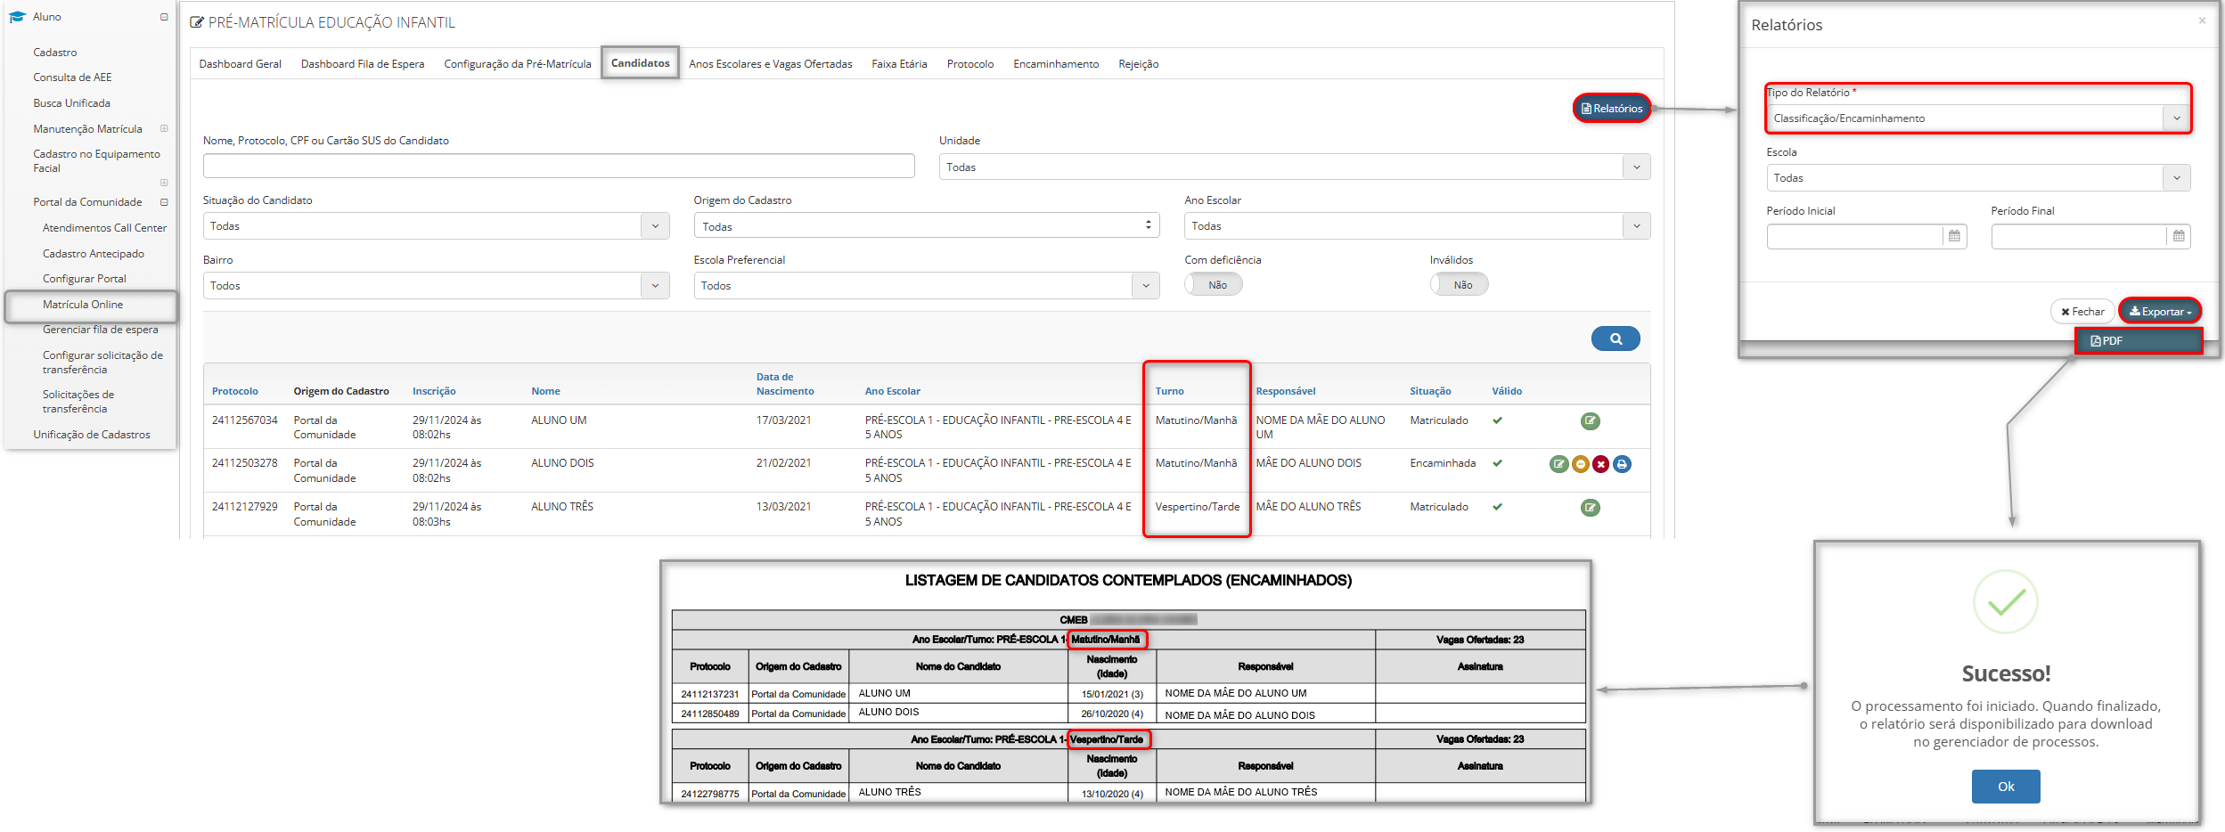Open Busca Unificada in the sidebar
Image resolution: width=2225 pixels, height=832 pixels.
71,103
